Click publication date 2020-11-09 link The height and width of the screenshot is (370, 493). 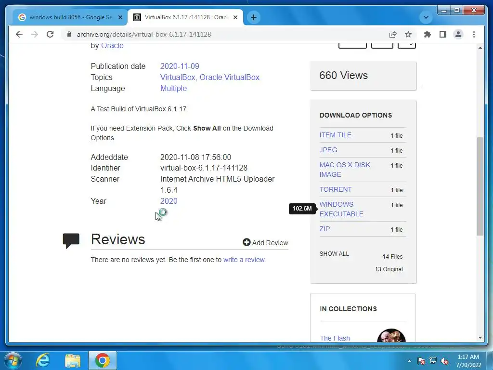coord(180,66)
